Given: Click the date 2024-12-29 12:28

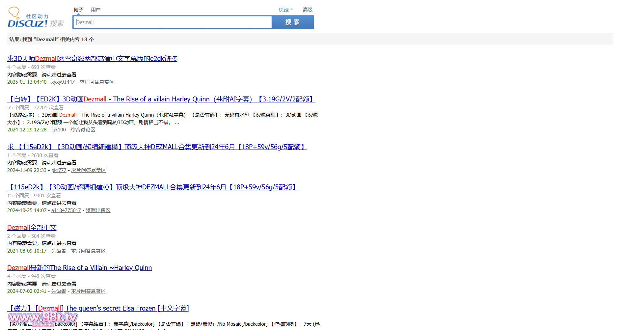Looking at the screenshot, I should (x=27, y=130).
